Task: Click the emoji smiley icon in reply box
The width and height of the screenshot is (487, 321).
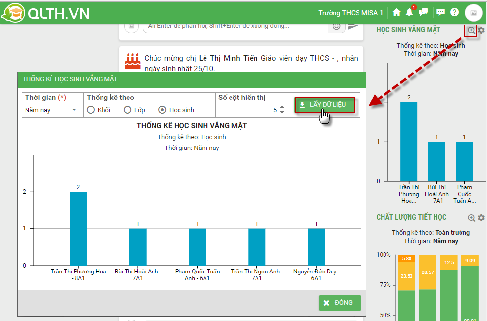Action: [336, 26]
